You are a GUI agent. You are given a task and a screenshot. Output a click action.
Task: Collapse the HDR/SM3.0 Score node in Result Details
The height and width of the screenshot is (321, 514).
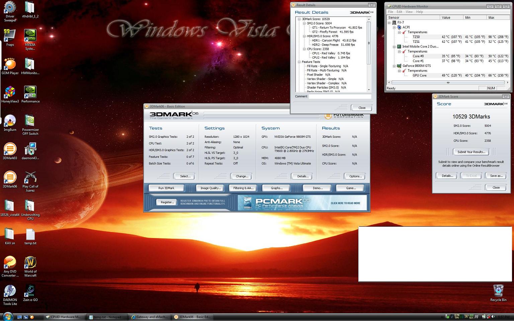point(304,36)
